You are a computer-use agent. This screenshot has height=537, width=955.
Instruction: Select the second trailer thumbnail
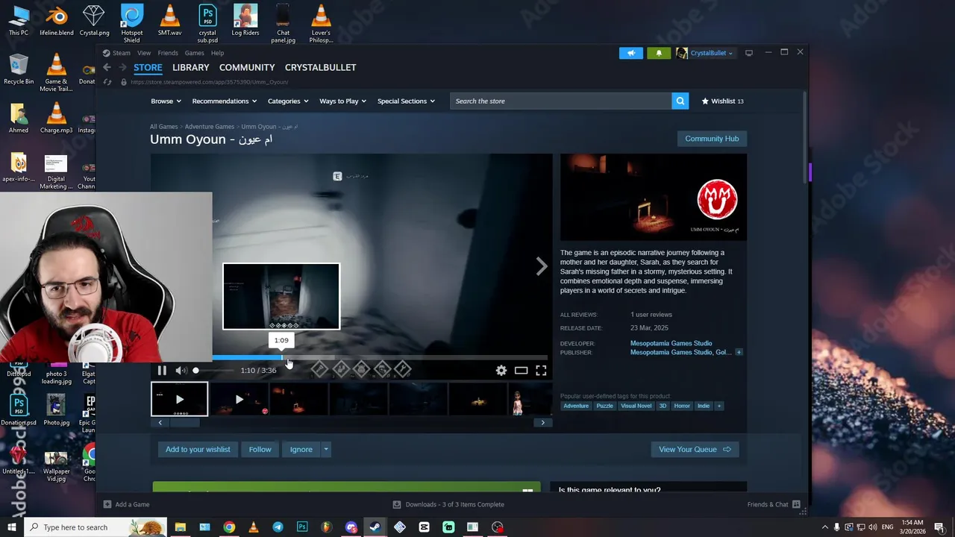pyautogui.click(x=239, y=399)
